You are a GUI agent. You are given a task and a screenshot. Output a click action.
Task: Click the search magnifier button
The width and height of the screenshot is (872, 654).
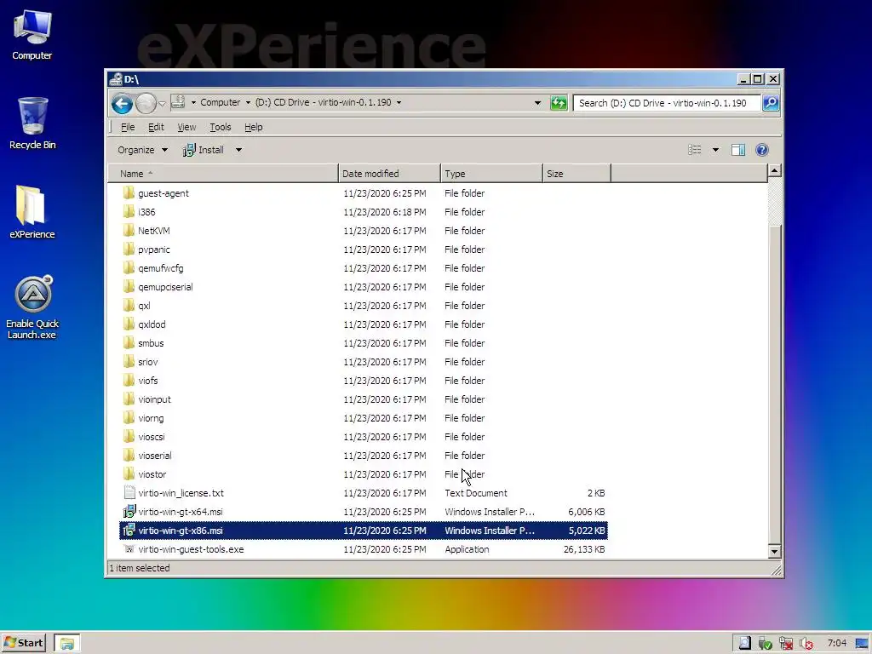pyautogui.click(x=770, y=103)
